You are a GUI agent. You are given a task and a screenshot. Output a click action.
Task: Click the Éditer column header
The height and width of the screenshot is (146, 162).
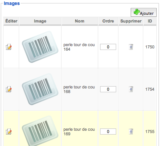(11, 21)
